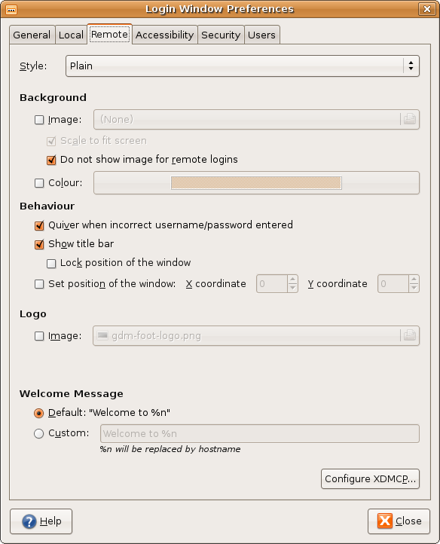Decrease the Y coordinate spinner value
The image size is (440, 544).
pyautogui.click(x=414, y=289)
